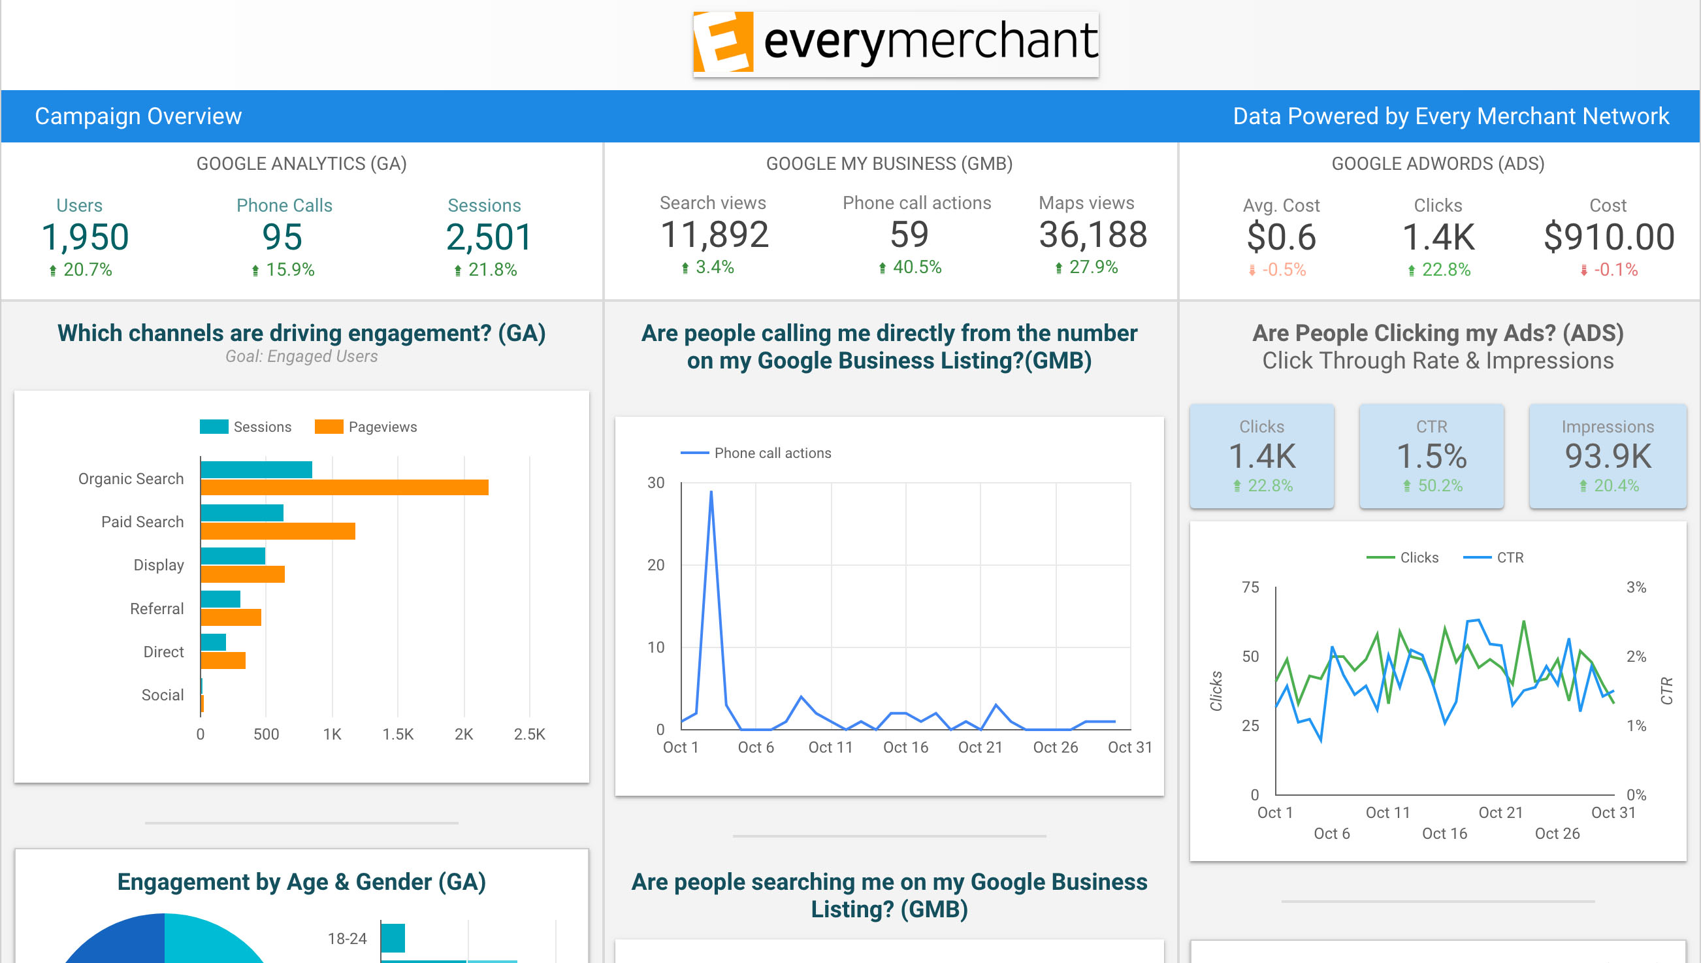Select the Phone Calls 95 value
Screen dimensions: 1701x963
click(x=282, y=237)
